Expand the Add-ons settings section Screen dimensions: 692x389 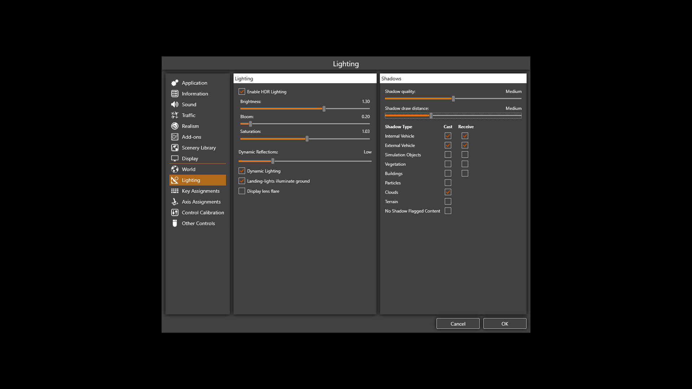point(191,137)
